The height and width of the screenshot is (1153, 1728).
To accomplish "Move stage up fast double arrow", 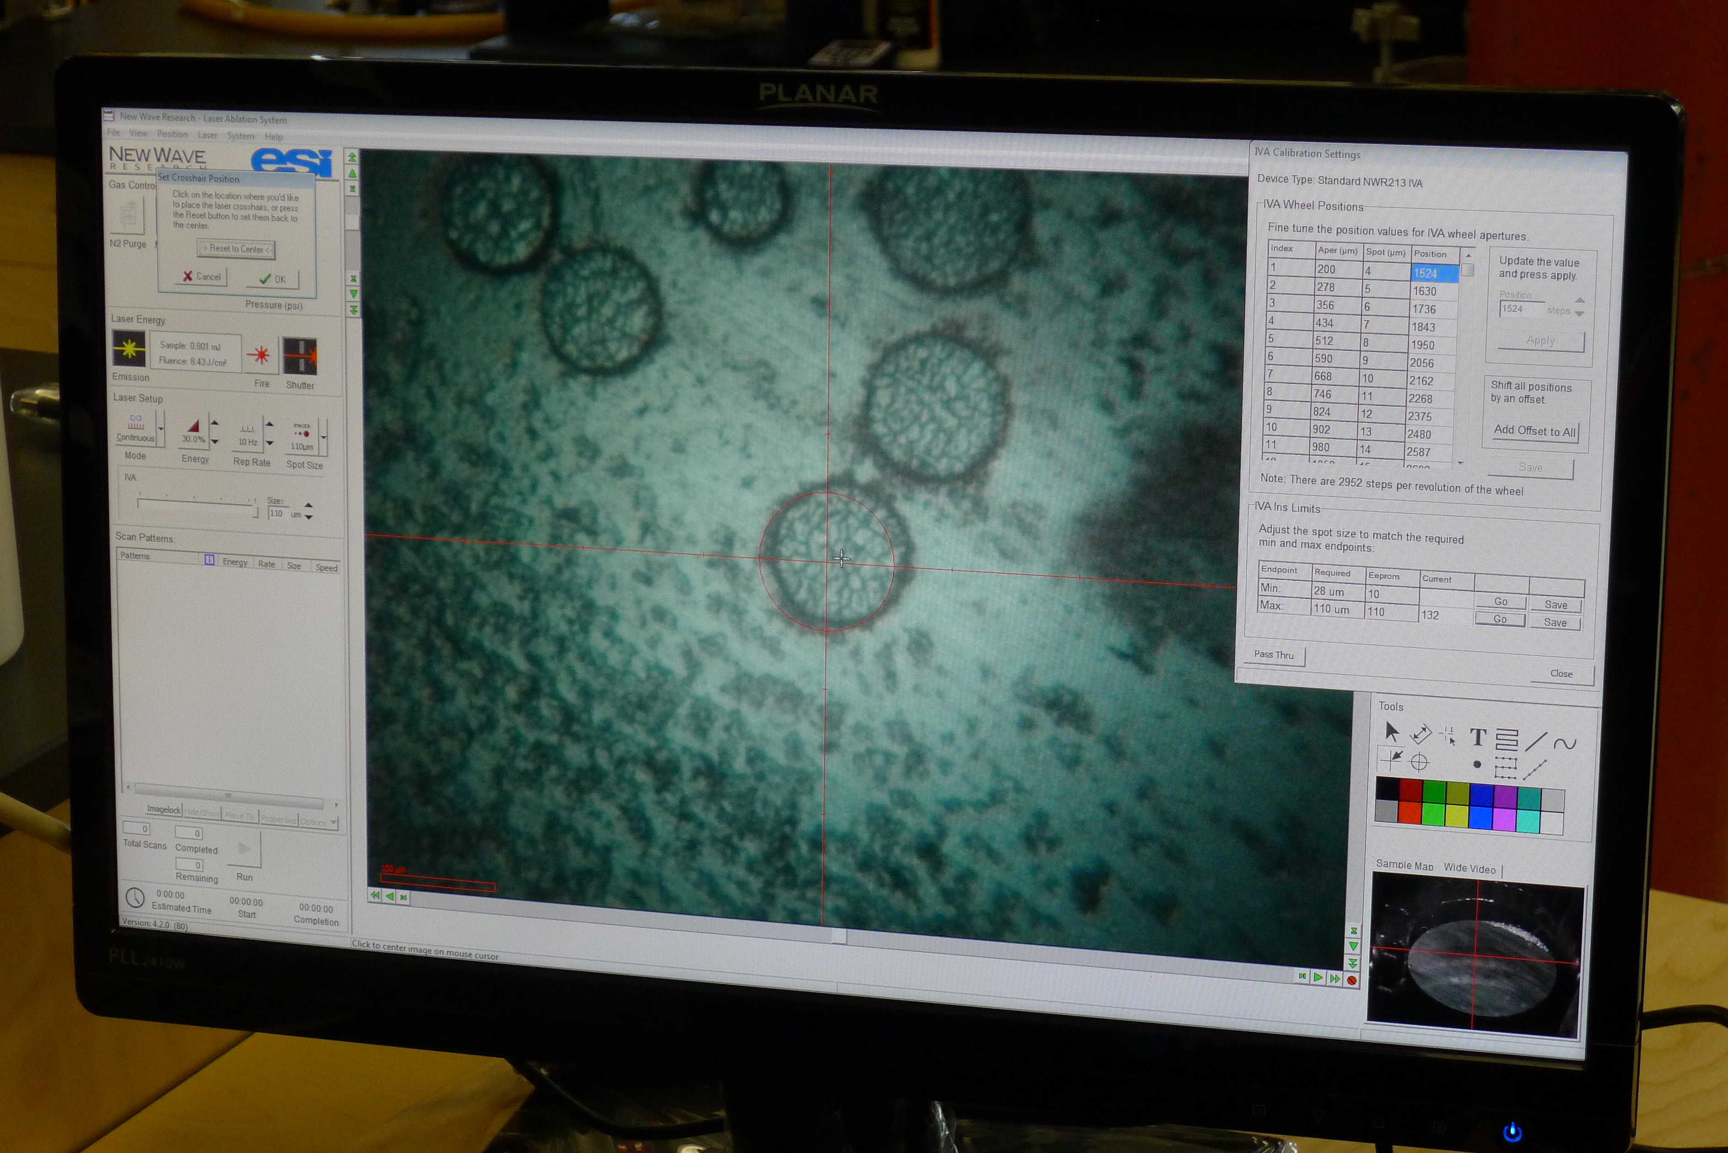I will click(352, 157).
